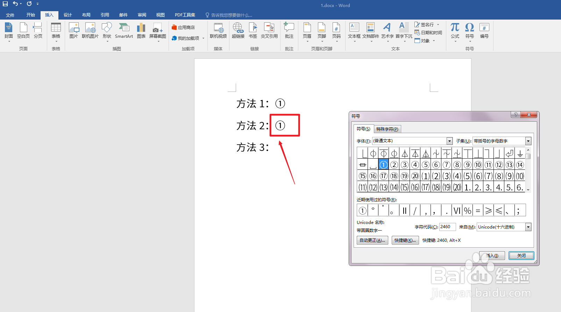Expand My Add-ins (我的加载项) dropdown
The height and width of the screenshot is (312, 561).
tap(203, 38)
